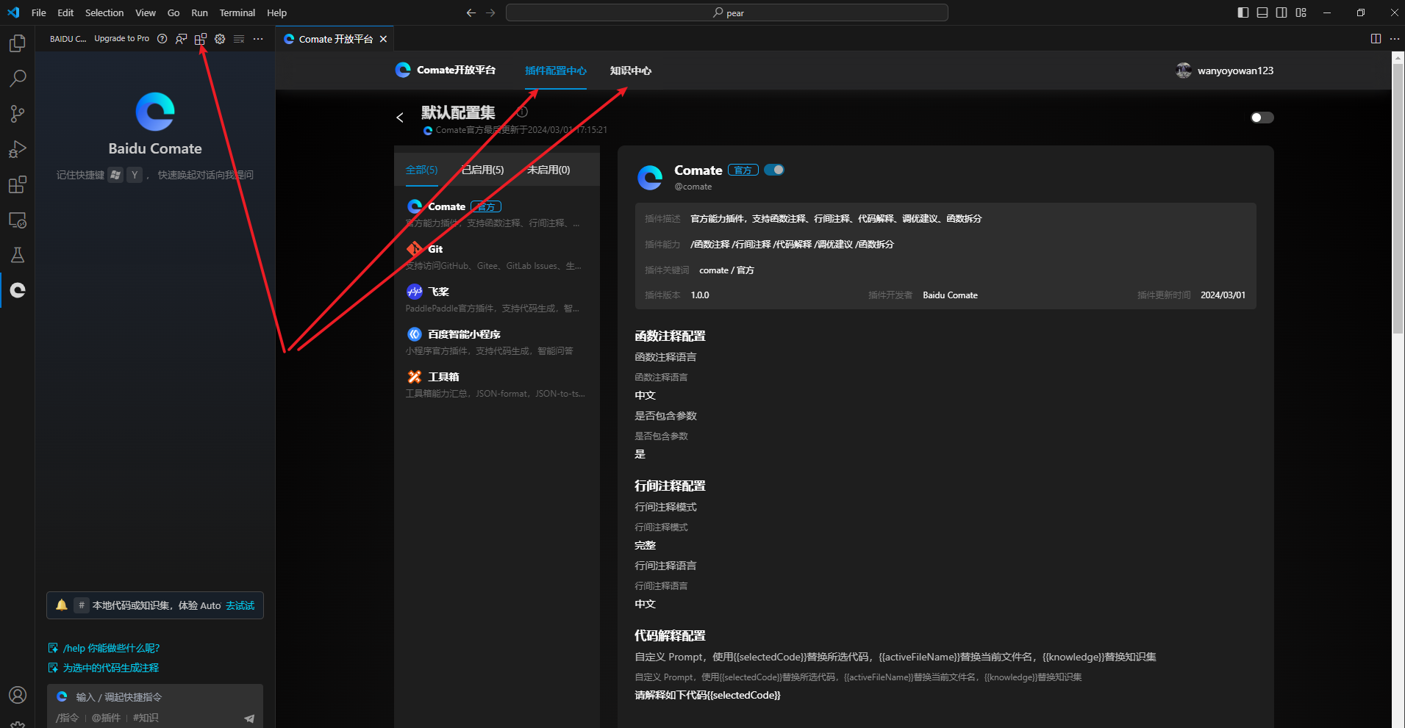Split the editor right

(1376, 39)
